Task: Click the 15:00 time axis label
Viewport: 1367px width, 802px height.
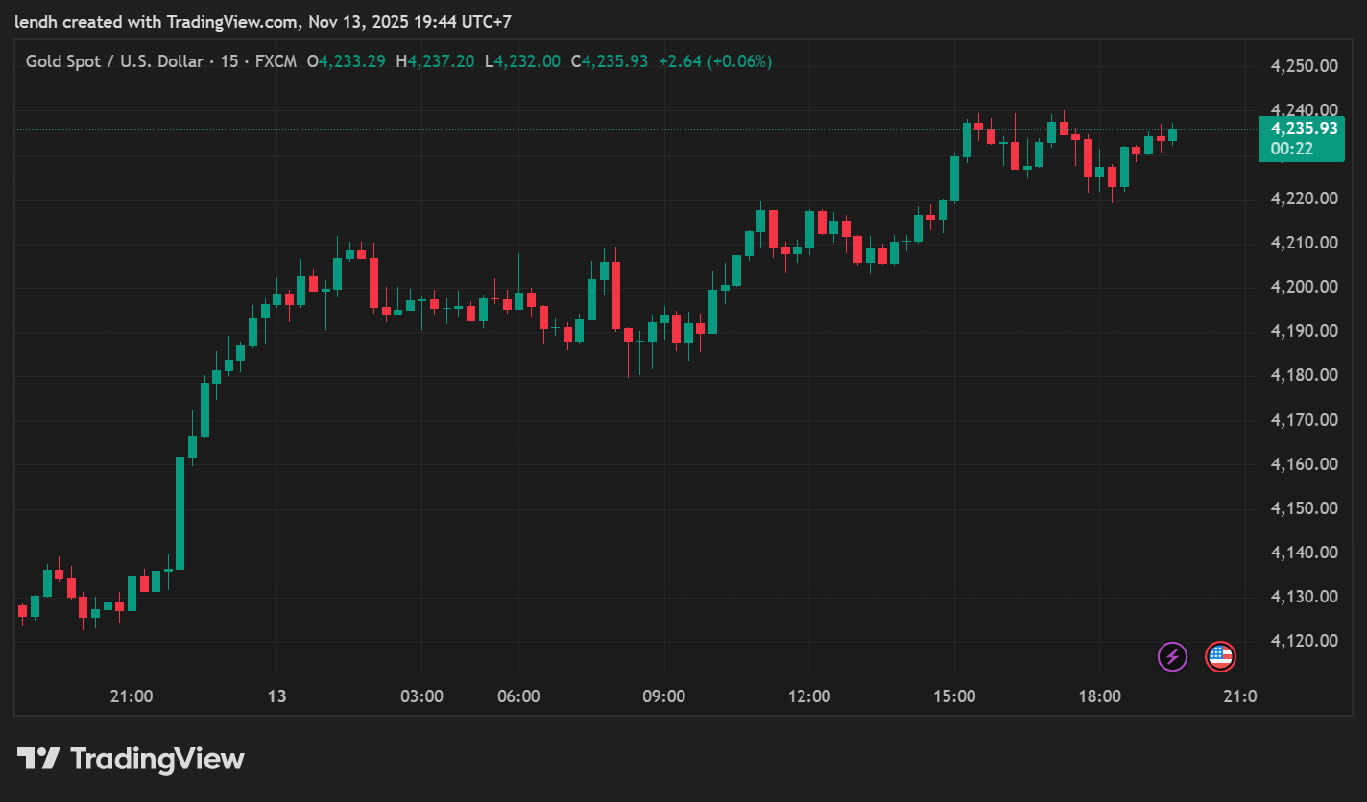Action: point(954,696)
